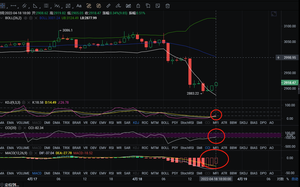This screenshot has height=187, width=300.
Task: Choose the Elliott wave pattern tool
Action: tap(57, 5)
